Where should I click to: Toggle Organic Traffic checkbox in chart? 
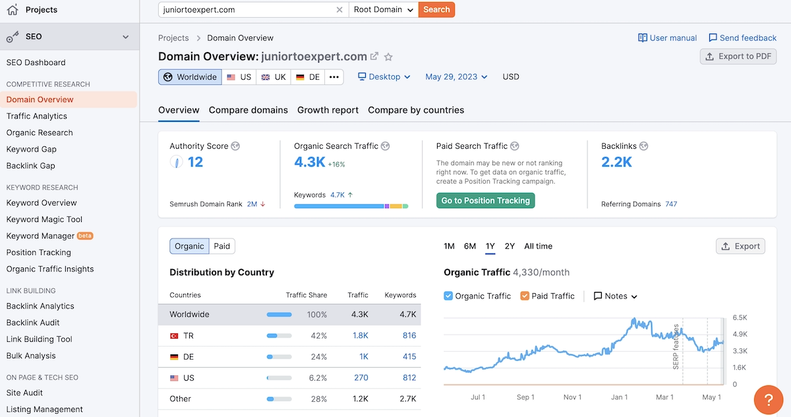coord(448,296)
